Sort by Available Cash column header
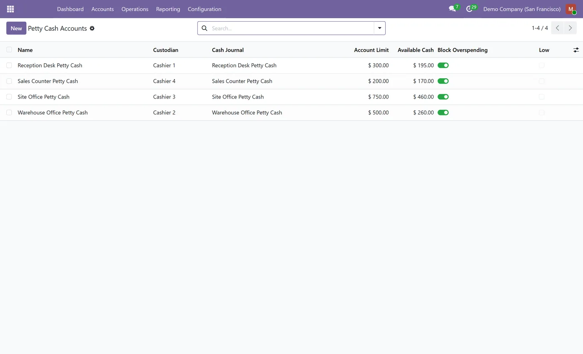583x354 pixels. 416,50
